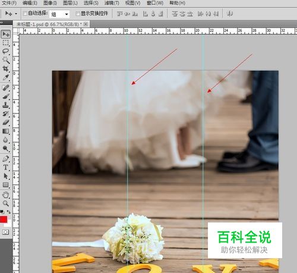Select the Magic Wand tool
The height and width of the screenshot is (273, 297).
[x=5, y=60]
